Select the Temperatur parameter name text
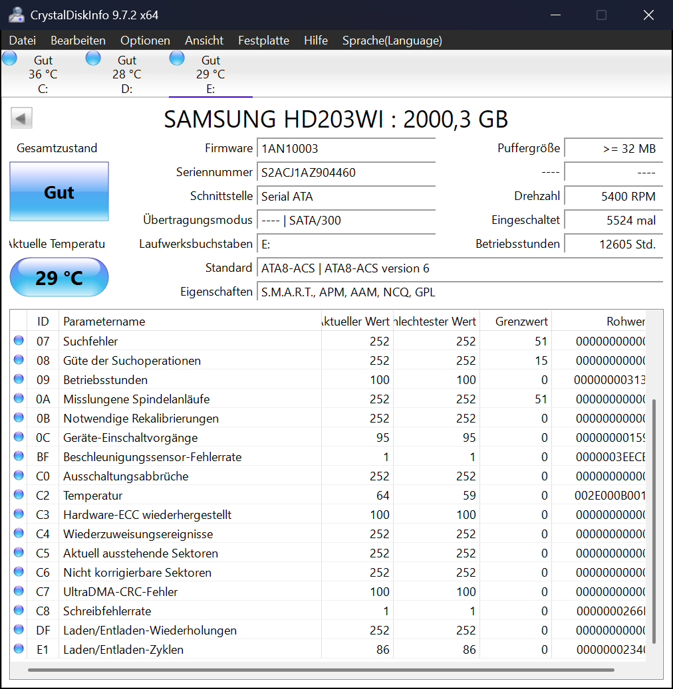673x689 pixels. (93, 495)
